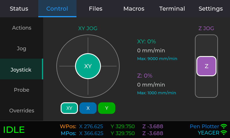Switch joystick to Y-only mode
Viewport: 230px width, 138px height.
[107, 108]
